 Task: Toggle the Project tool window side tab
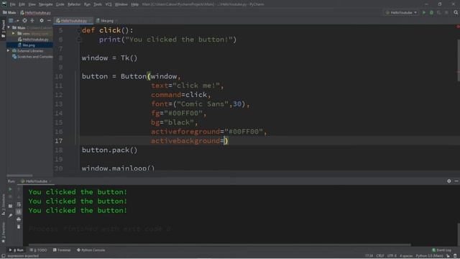pos(3,29)
